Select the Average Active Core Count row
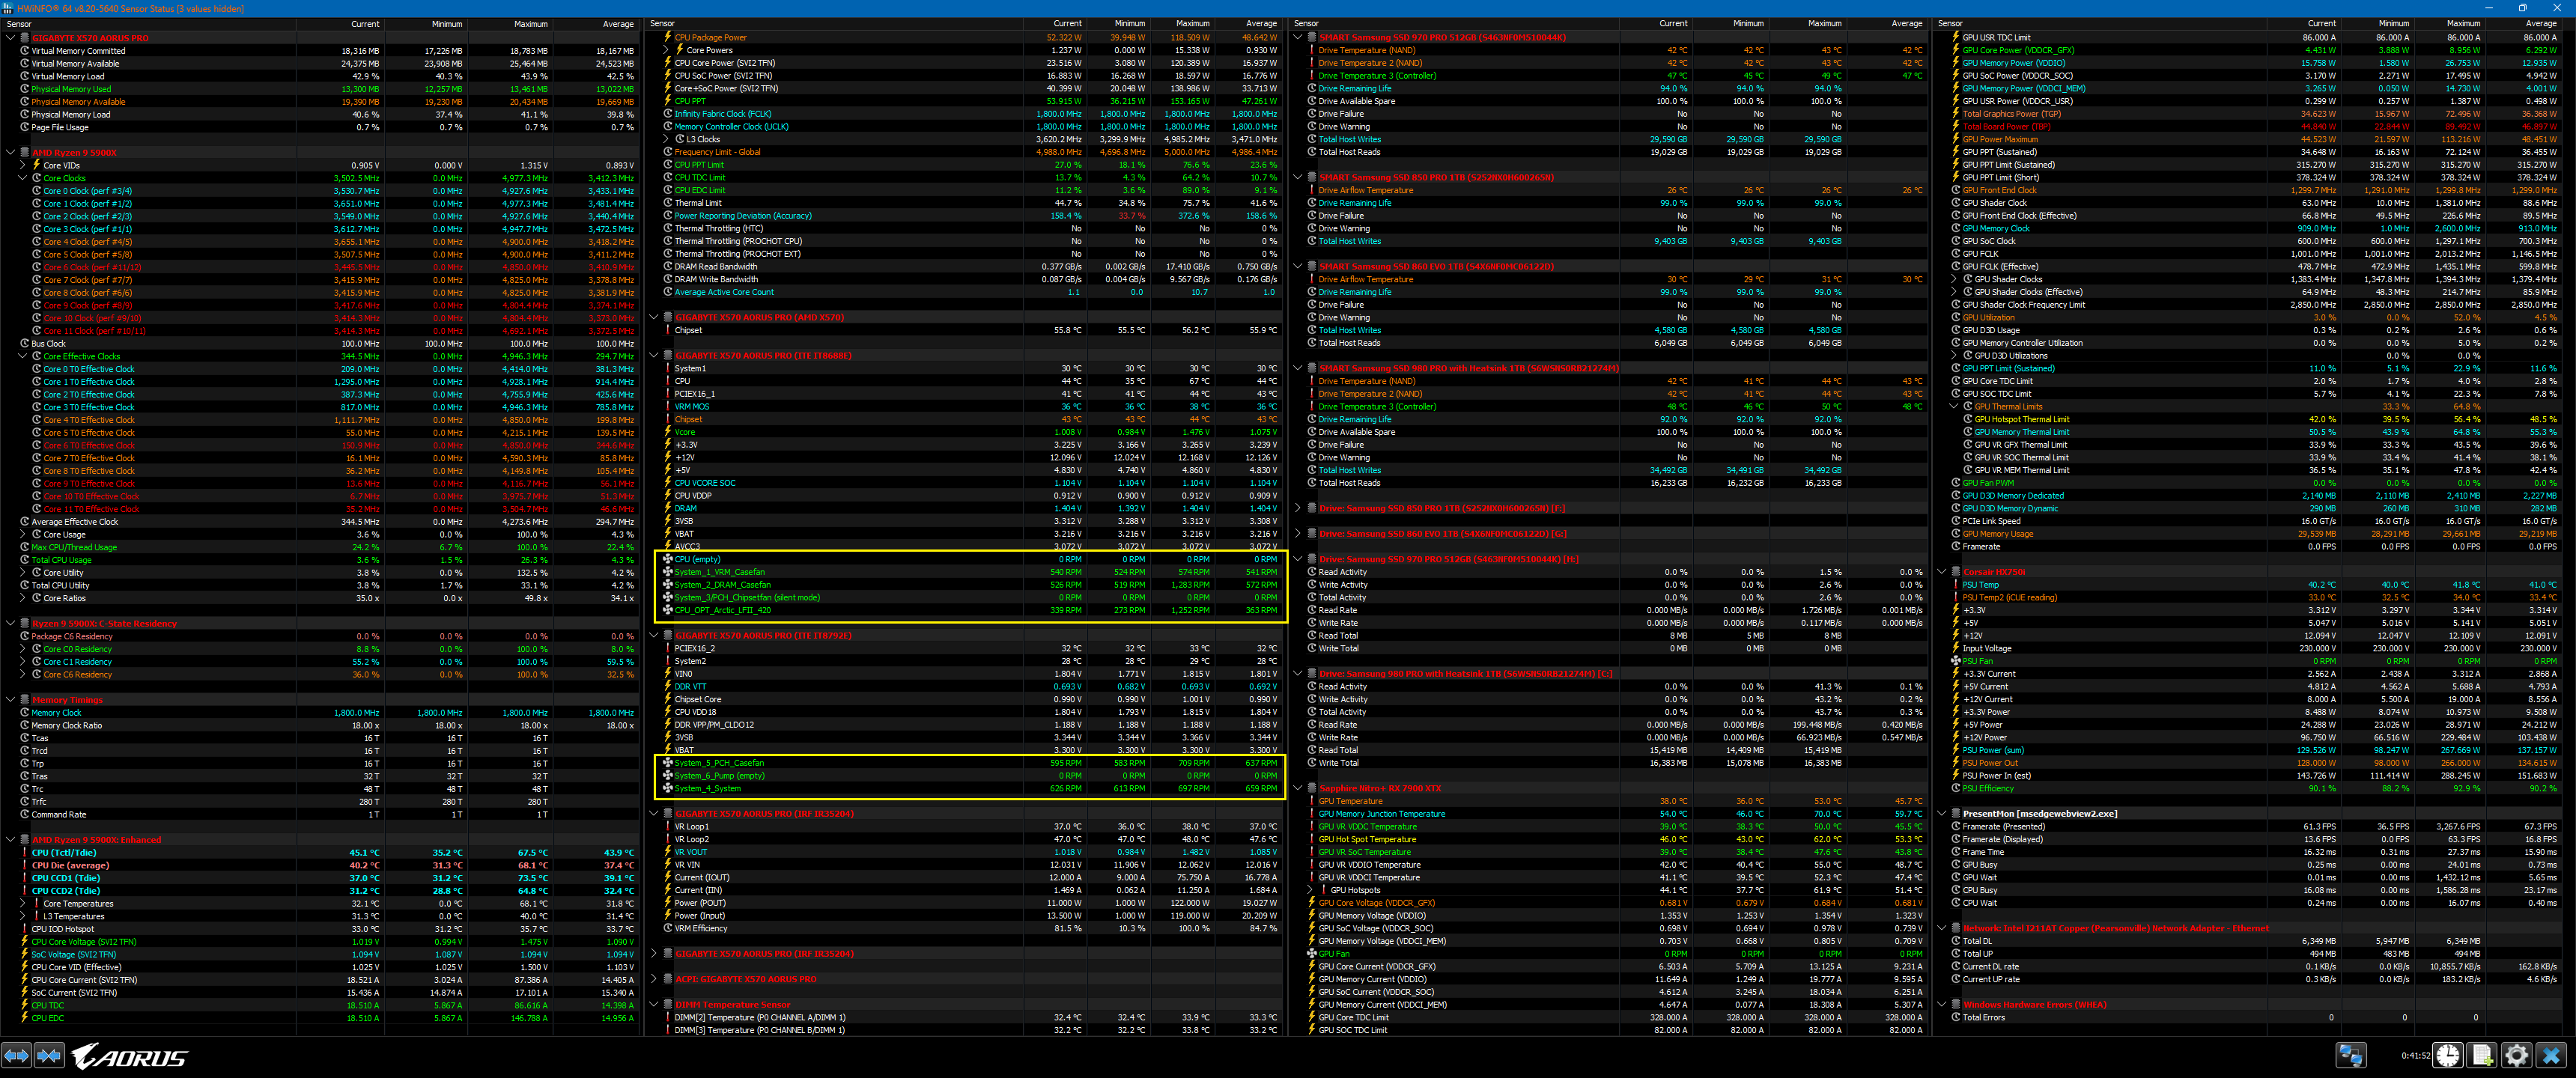This screenshot has width=2576, height=1078. pyautogui.click(x=966, y=292)
